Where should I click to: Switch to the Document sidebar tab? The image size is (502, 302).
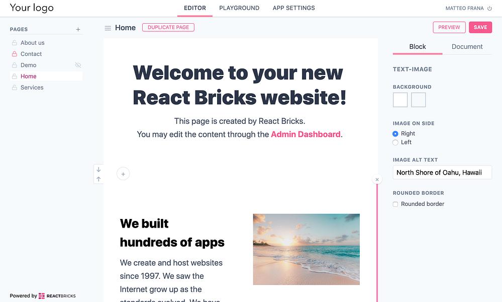click(467, 46)
